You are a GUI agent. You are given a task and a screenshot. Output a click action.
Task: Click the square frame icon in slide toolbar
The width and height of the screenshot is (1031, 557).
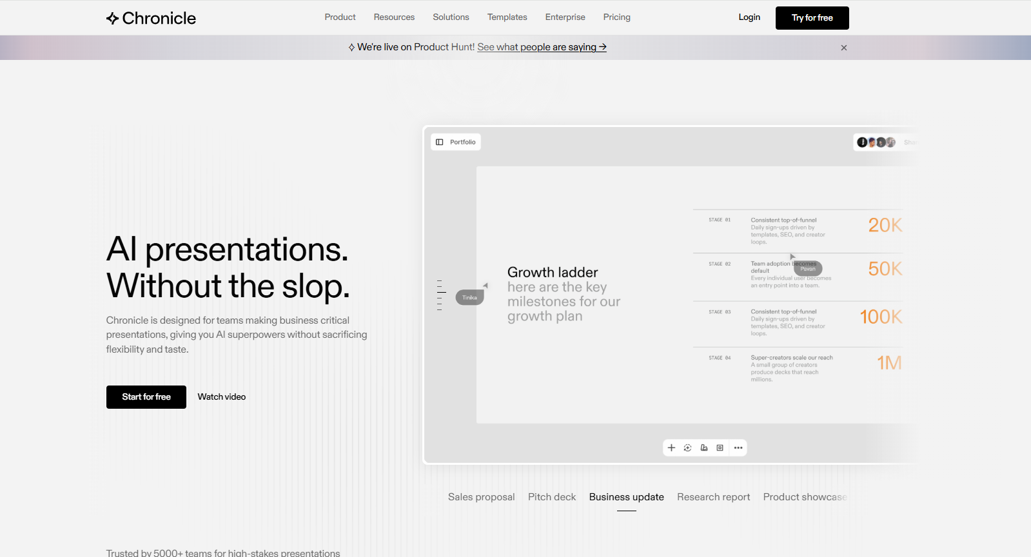(720, 448)
